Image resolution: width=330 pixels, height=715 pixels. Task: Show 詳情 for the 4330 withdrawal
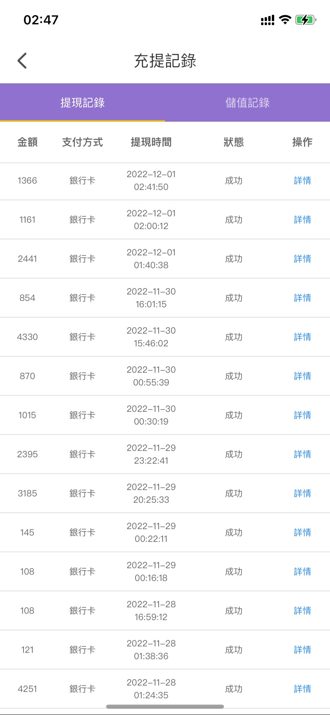[x=302, y=337]
